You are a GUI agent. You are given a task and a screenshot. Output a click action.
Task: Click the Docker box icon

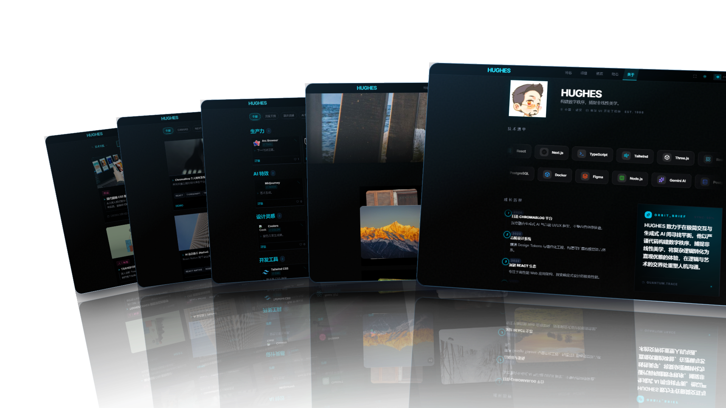tap(547, 175)
